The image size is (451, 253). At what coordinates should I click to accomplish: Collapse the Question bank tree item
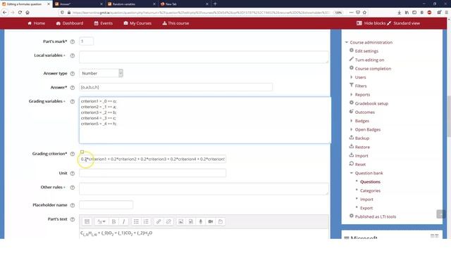(x=351, y=173)
